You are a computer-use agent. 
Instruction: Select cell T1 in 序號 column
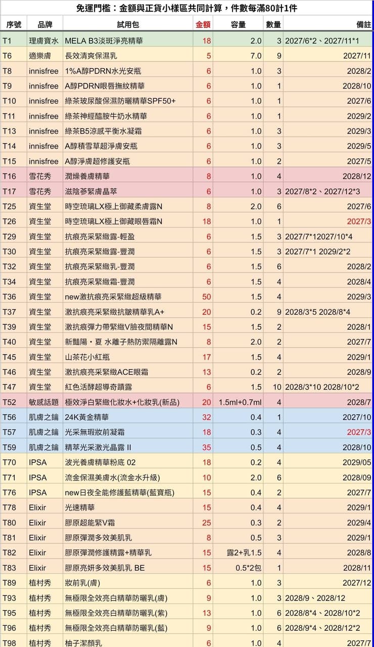click(14, 40)
